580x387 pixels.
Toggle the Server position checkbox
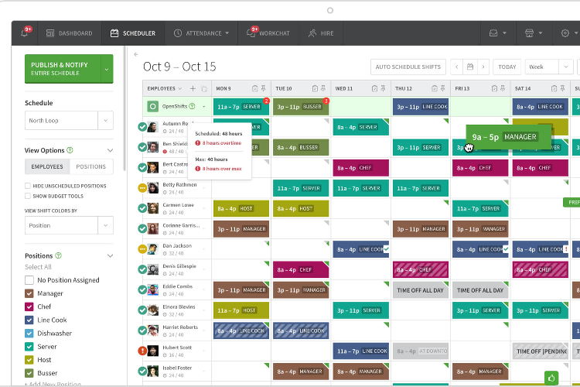pos(29,347)
